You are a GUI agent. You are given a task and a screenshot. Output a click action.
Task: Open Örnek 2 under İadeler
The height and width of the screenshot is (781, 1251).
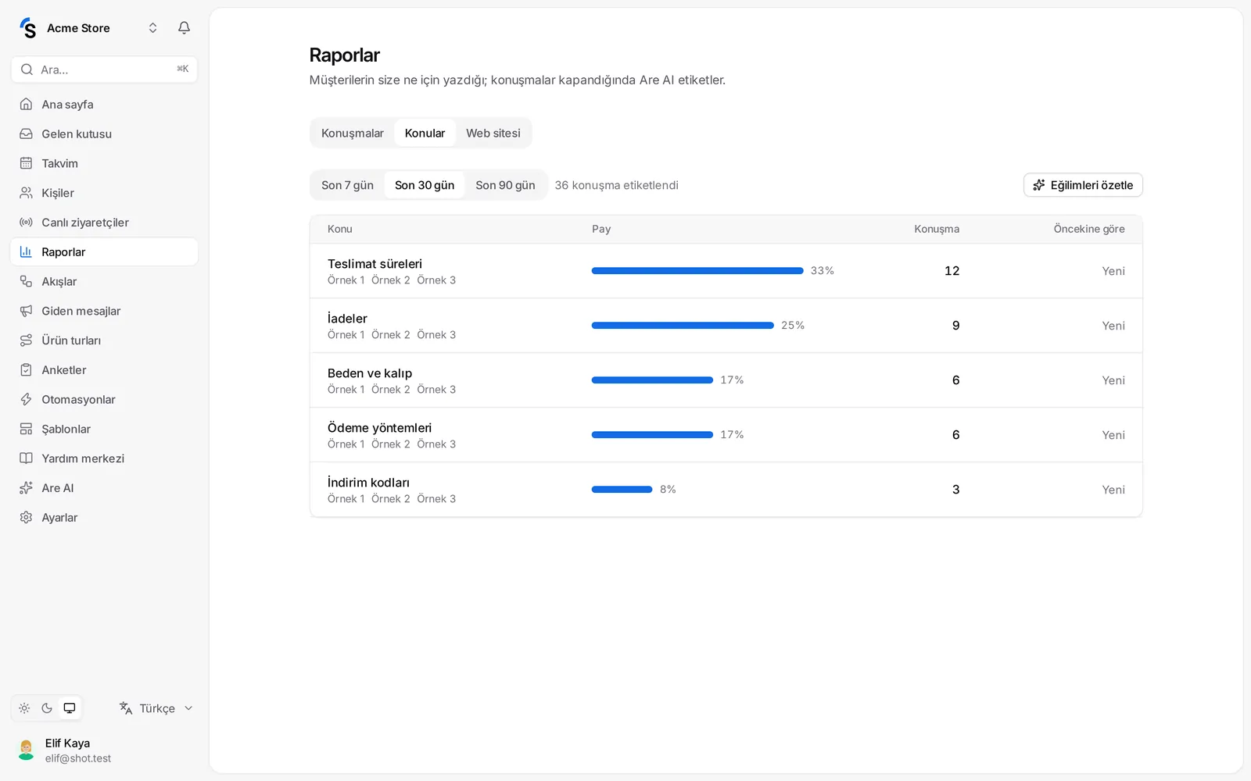click(x=390, y=335)
